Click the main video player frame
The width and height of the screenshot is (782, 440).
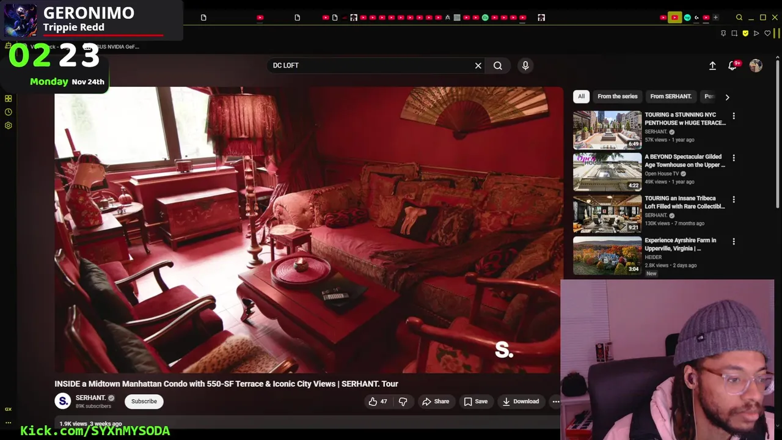[x=309, y=230]
